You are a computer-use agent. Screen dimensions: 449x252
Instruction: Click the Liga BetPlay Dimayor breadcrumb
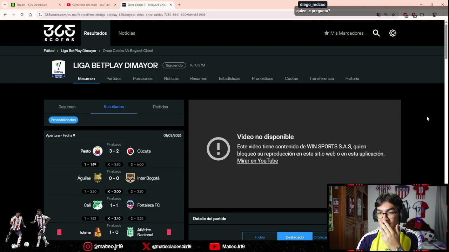tap(79, 51)
